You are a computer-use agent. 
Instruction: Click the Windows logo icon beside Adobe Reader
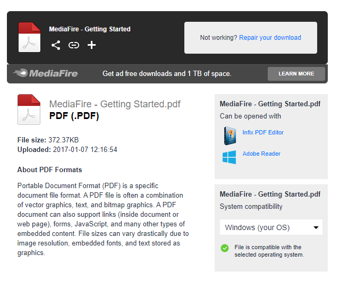coord(229,157)
